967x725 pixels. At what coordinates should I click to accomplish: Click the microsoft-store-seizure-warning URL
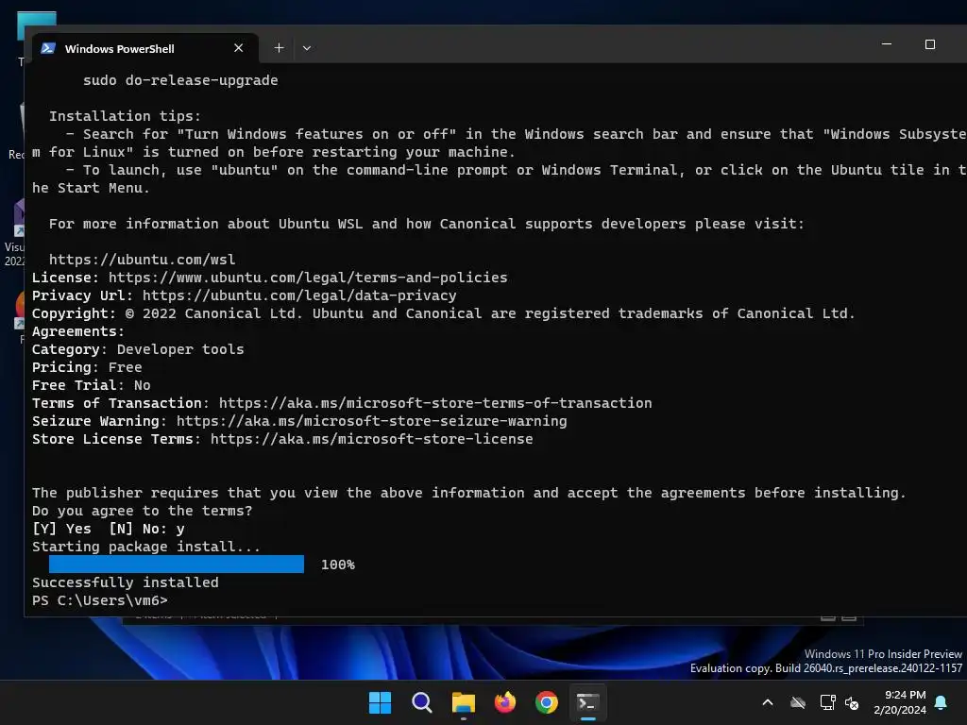click(x=372, y=421)
